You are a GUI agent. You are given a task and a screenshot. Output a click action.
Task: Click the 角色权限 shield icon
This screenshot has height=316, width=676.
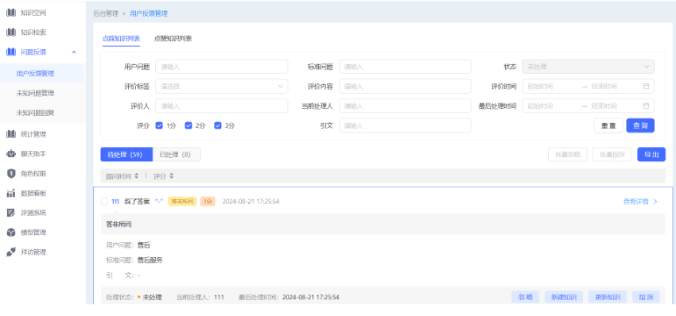[x=11, y=174]
